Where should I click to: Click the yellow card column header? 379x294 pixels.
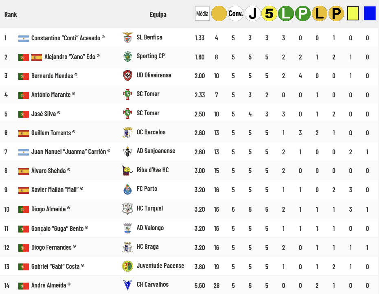click(x=353, y=14)
